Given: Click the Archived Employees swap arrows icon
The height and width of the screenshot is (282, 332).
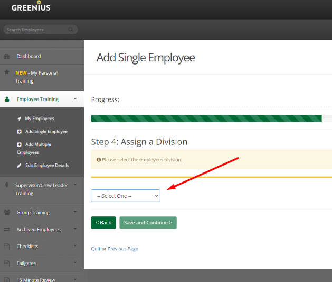Looking at the screenshot, I should 7,230.
